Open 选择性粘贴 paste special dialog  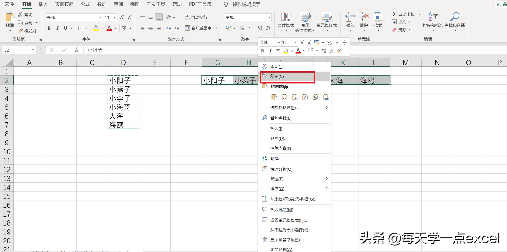pos(284,107)
